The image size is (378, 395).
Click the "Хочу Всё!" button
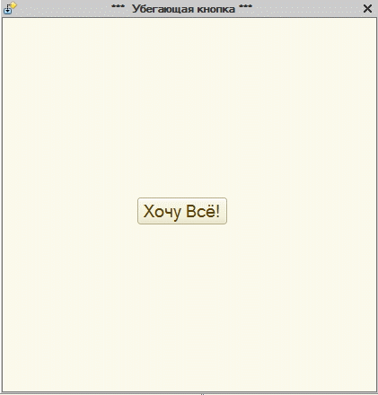coord(182,211)
